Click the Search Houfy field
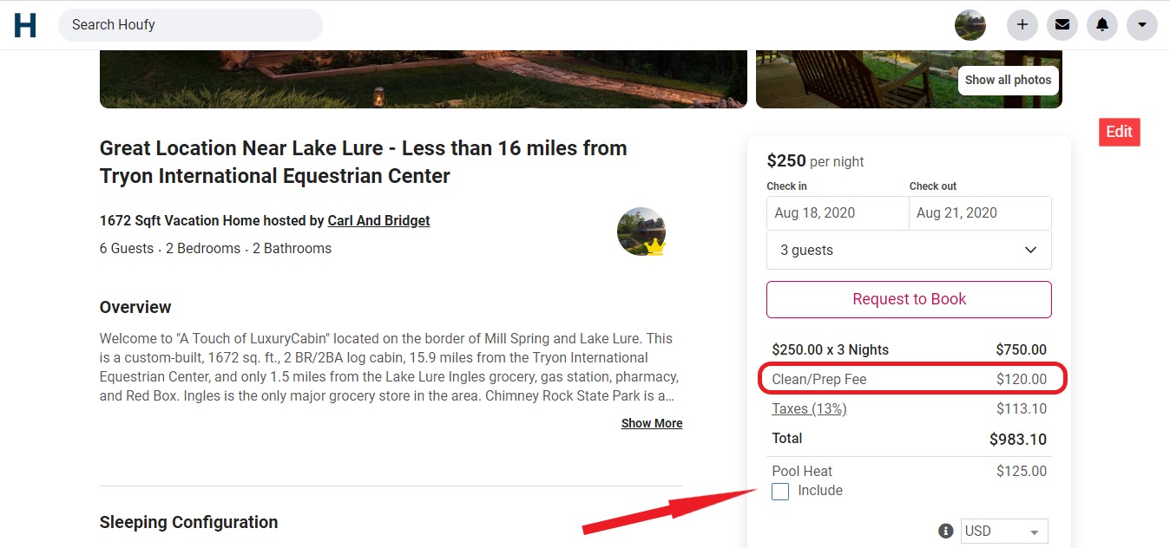1170x548 pixels. coord(190,24)
